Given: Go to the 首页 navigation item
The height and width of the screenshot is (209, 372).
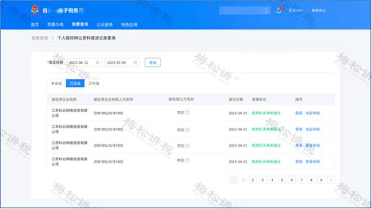Looking at the screenshot, I should [35, 24].
